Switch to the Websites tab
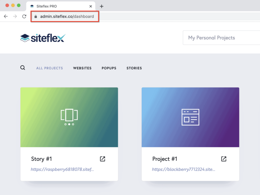The image size is (260, 195). [x=82, y=68]
